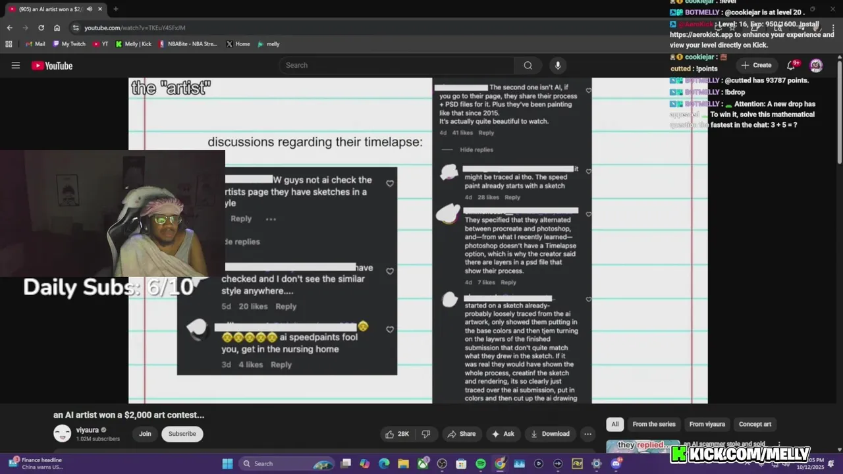Click the video title text
843x474 pixels.
pos(129,415)
